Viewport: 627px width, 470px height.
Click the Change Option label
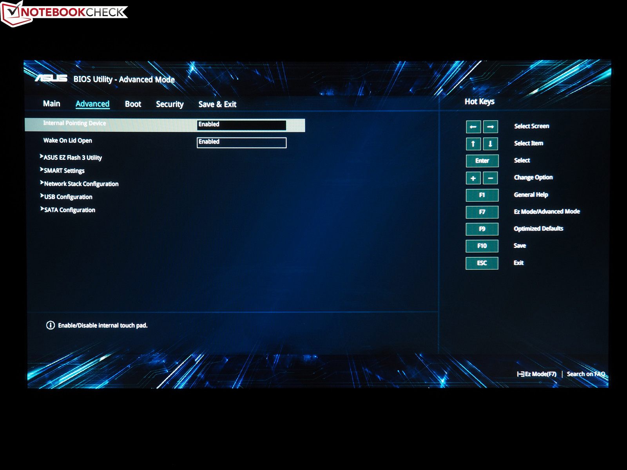[x=533, y=177]
